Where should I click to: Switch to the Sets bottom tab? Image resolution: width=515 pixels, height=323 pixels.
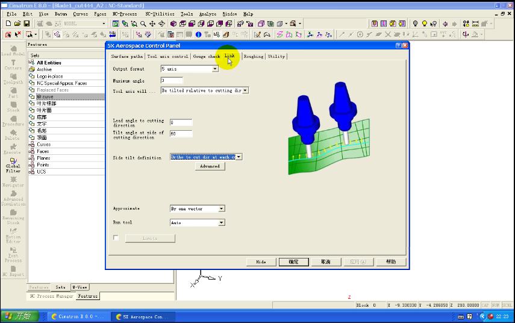click(x=60, y=287)
